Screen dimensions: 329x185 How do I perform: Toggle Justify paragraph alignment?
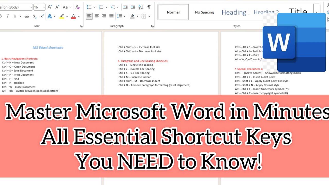(x=111, y=16)
